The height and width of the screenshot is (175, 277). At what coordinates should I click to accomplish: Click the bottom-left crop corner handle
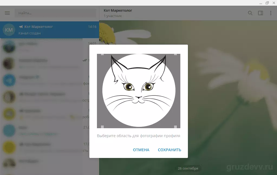click(102, 127)
